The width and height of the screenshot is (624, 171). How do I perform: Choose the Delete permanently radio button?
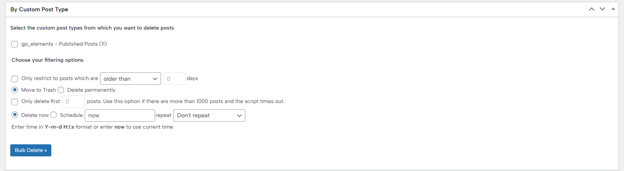coord(61,90)
